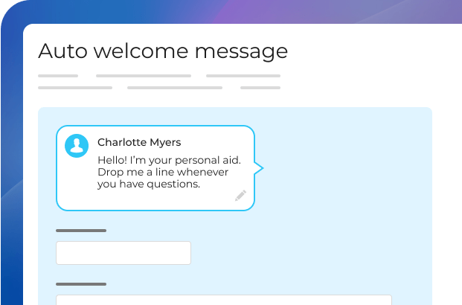Viewport: 462px width, 305px height.
Task: Click the pencil edit icon in message bubble
Action: 240,196
